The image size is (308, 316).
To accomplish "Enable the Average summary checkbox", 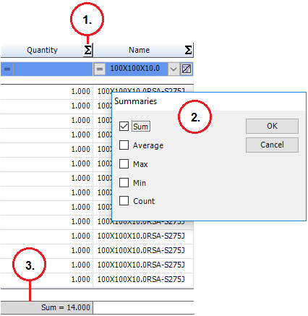I will 124,145.
